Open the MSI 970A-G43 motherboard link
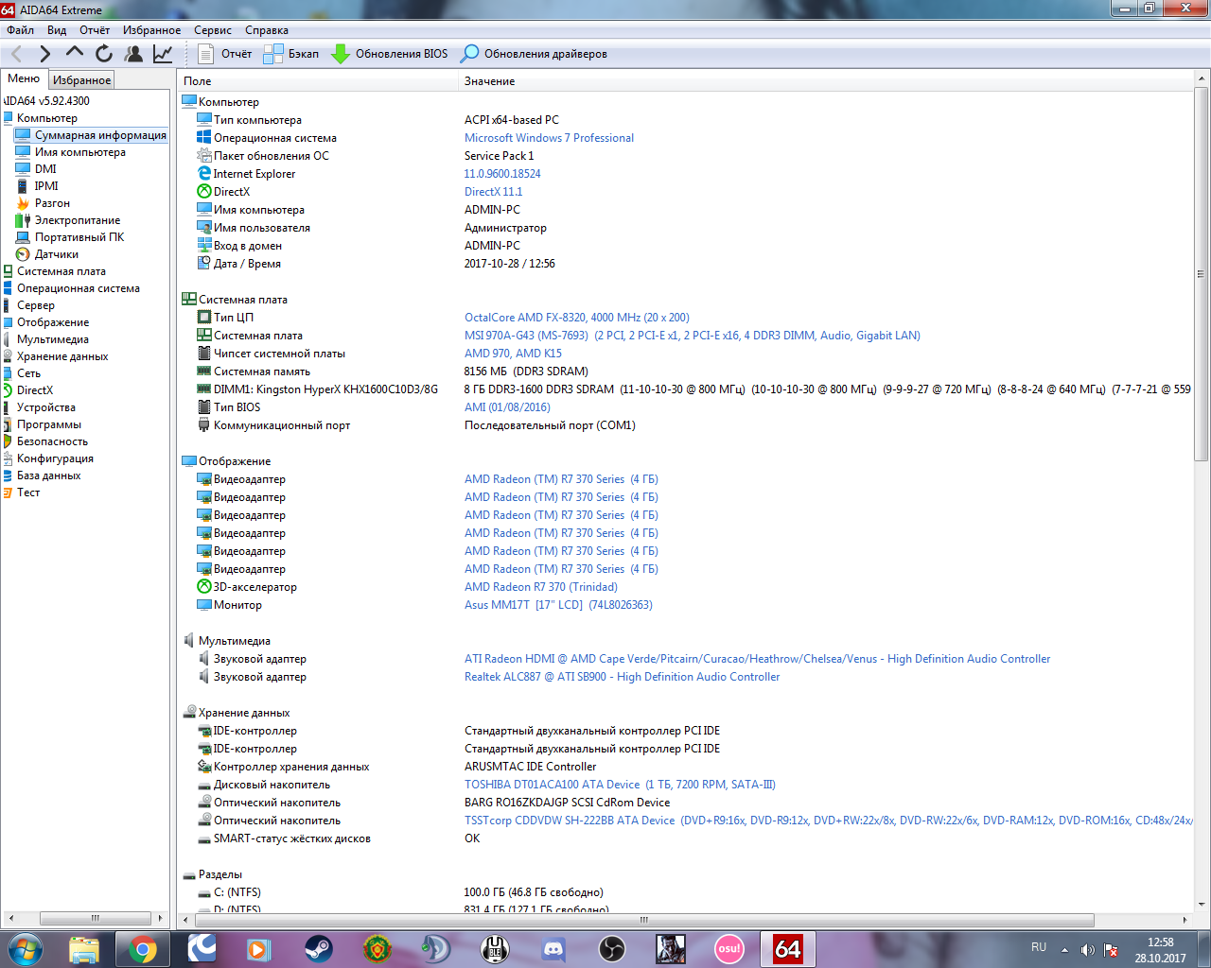Viewport: 1211px width, 968px height. coord(692,336)
